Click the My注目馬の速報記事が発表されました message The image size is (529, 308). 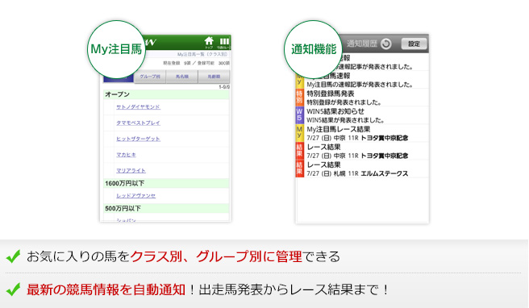360,85
